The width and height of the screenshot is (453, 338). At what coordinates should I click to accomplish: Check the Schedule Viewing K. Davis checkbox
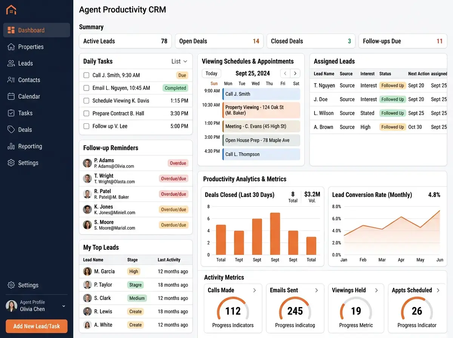[x=86, y=101]
